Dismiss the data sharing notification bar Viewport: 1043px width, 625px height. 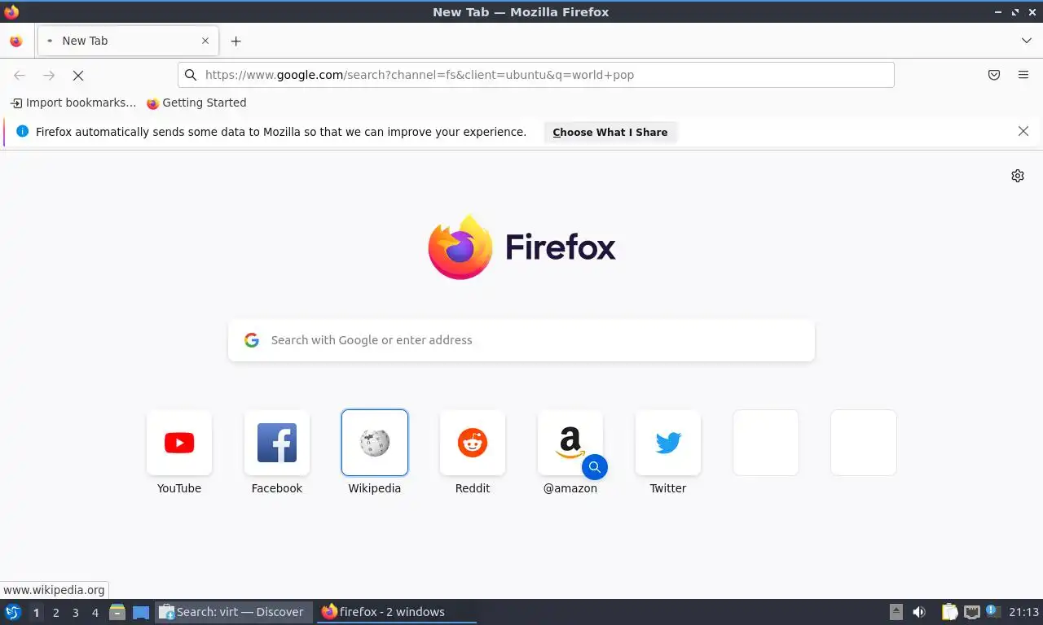[1023, 131]
